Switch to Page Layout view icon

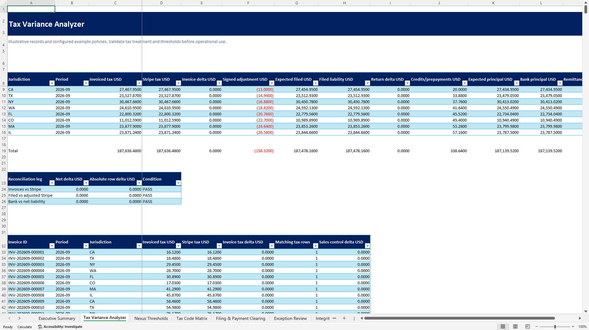point(515,327)
